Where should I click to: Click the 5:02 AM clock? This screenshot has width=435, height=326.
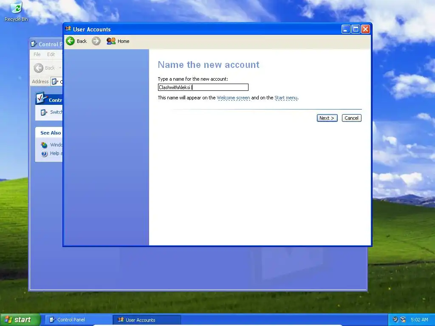[x=419, y=320]
